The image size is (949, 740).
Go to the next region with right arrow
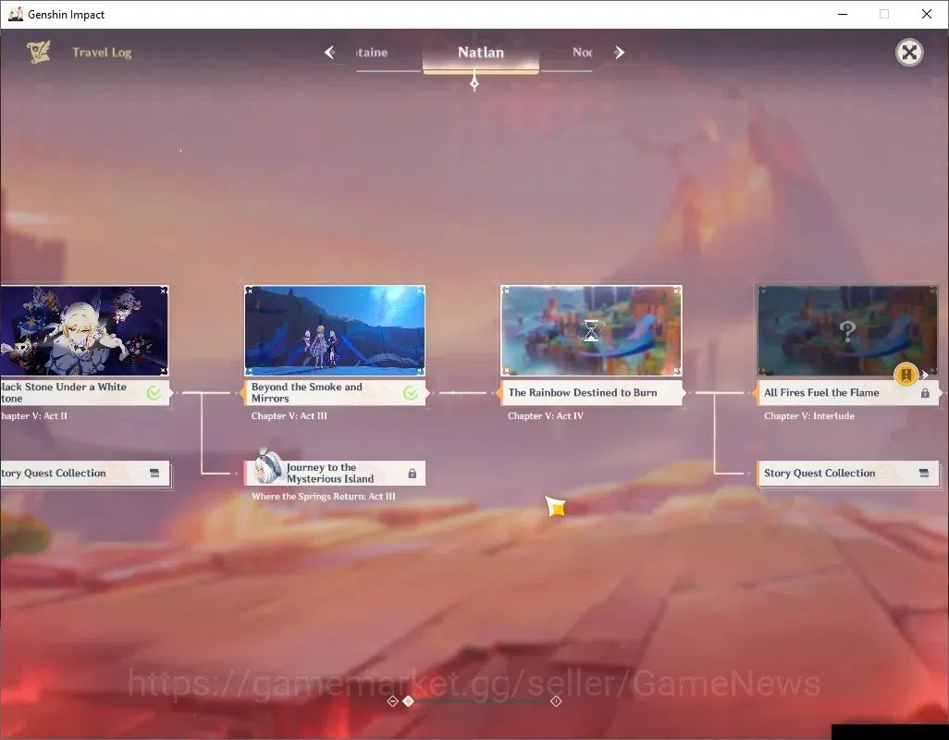pos(619,53)
